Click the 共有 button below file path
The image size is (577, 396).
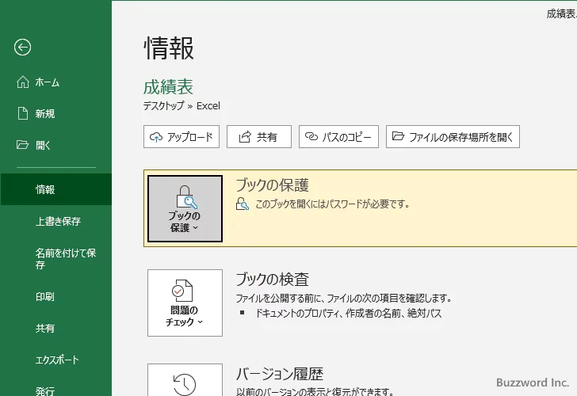click(x=259, y=137)
